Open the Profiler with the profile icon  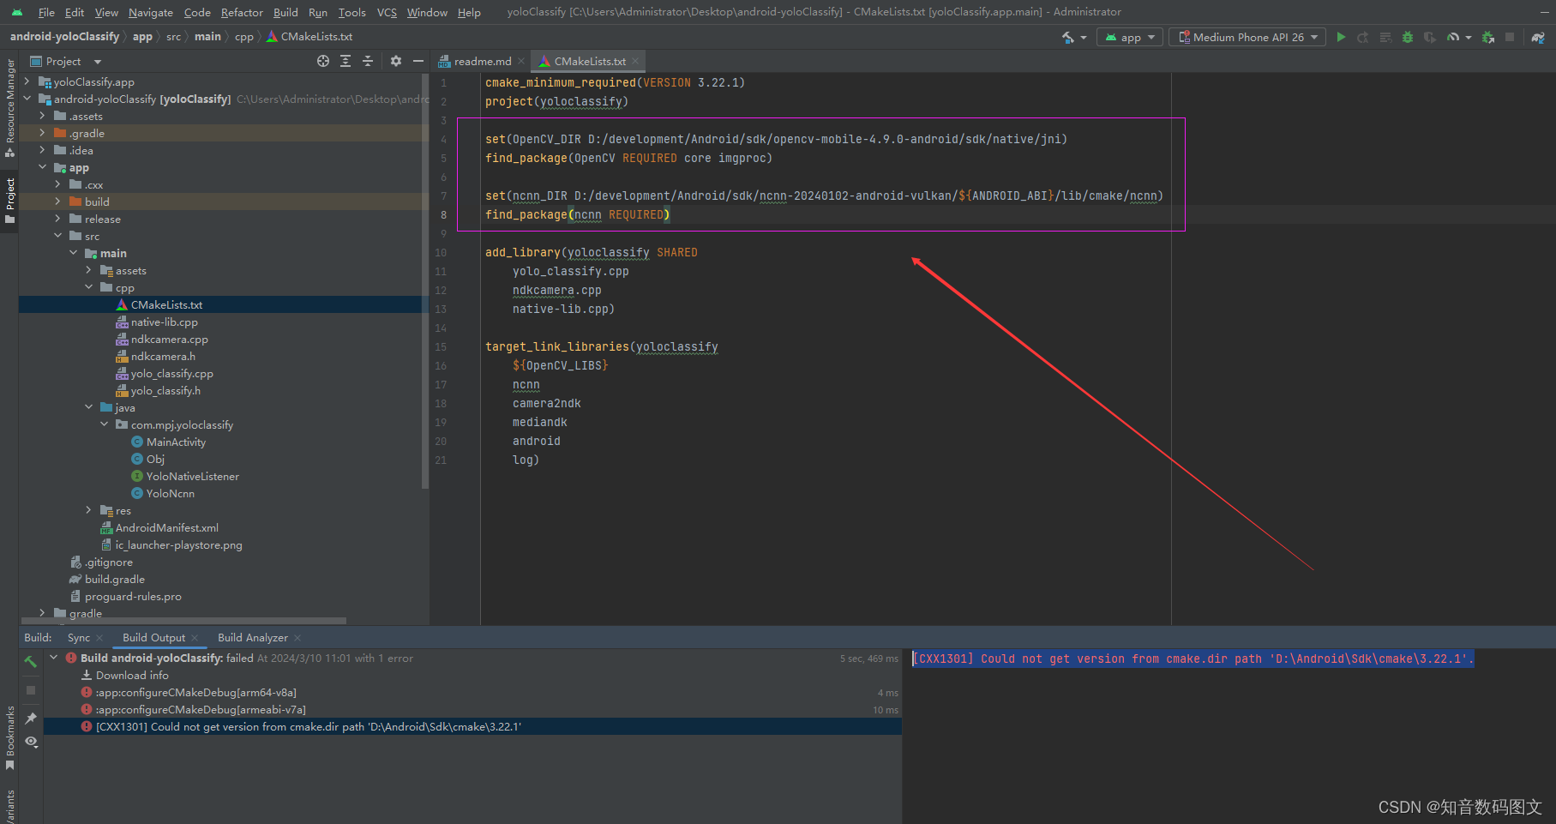[x=1455, y=37]
